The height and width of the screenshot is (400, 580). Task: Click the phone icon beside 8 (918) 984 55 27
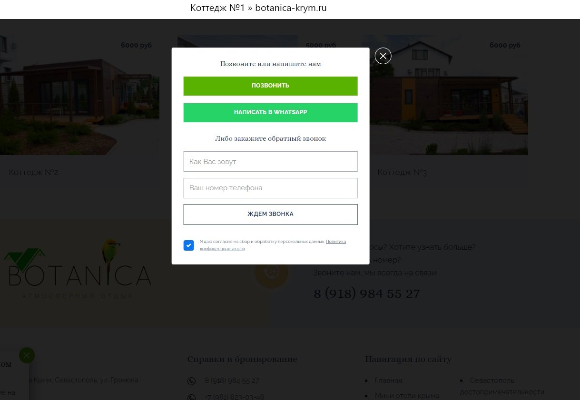pyautogui.click(x=191, y=381)
